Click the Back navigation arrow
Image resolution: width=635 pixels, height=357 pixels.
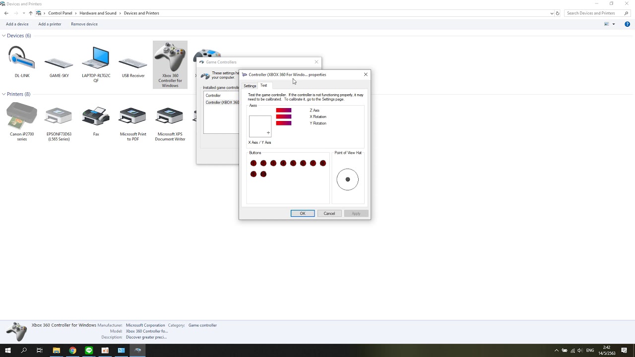(x=6, y=13)
